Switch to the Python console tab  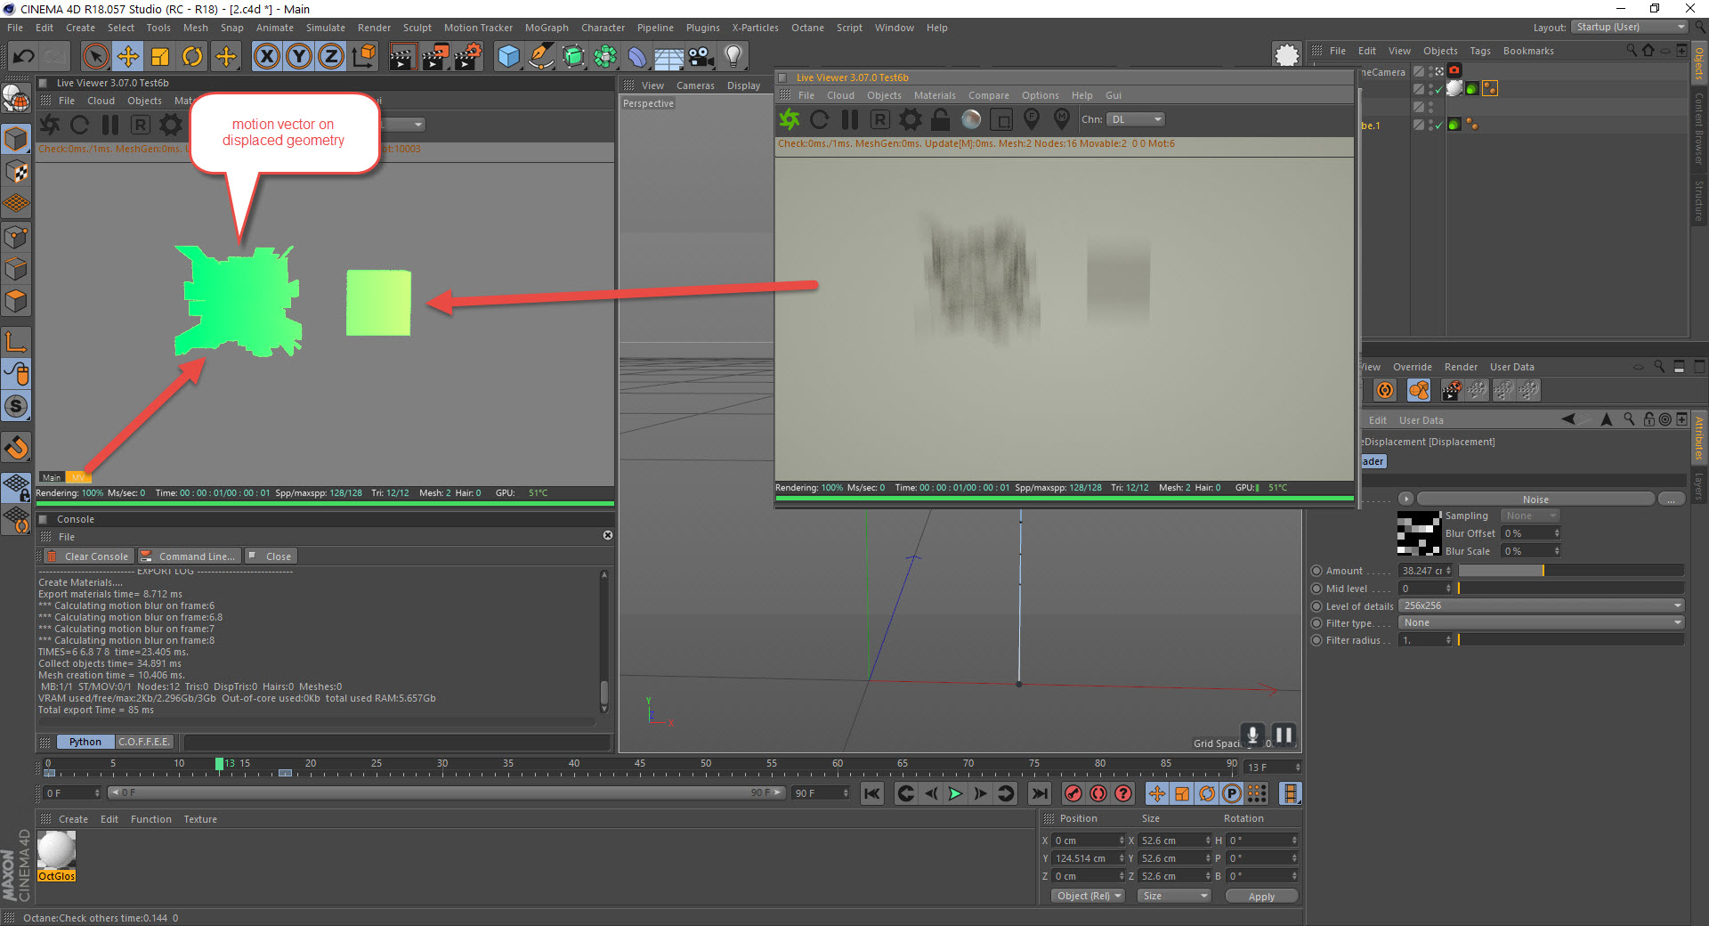85,742
